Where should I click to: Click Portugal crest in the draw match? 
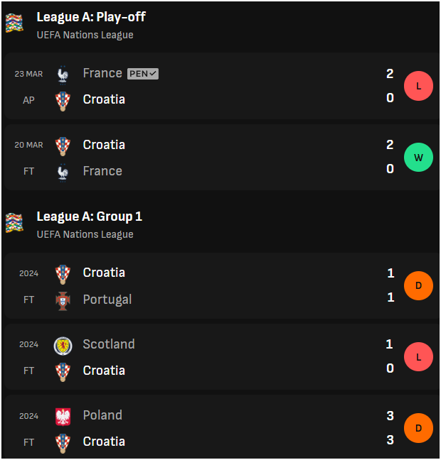pos(63,301)
